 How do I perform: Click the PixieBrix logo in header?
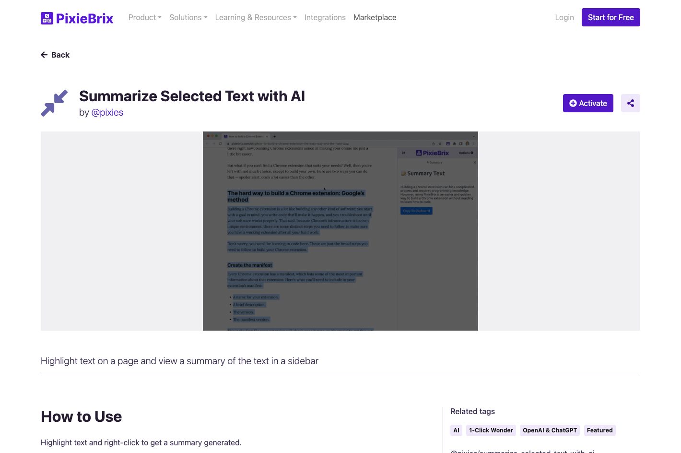pos(77,18)
